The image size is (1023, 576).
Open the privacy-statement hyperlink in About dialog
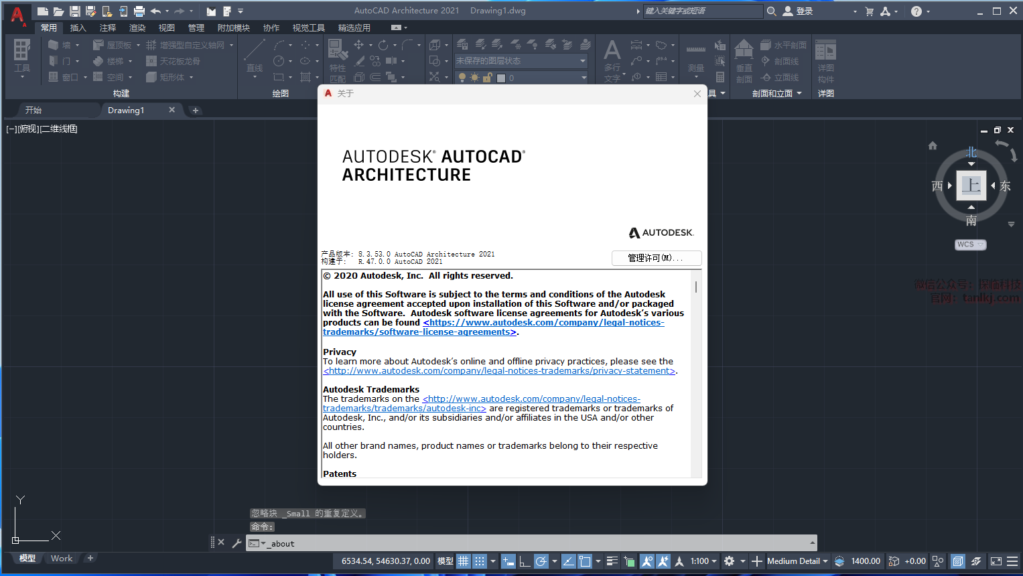499,371
